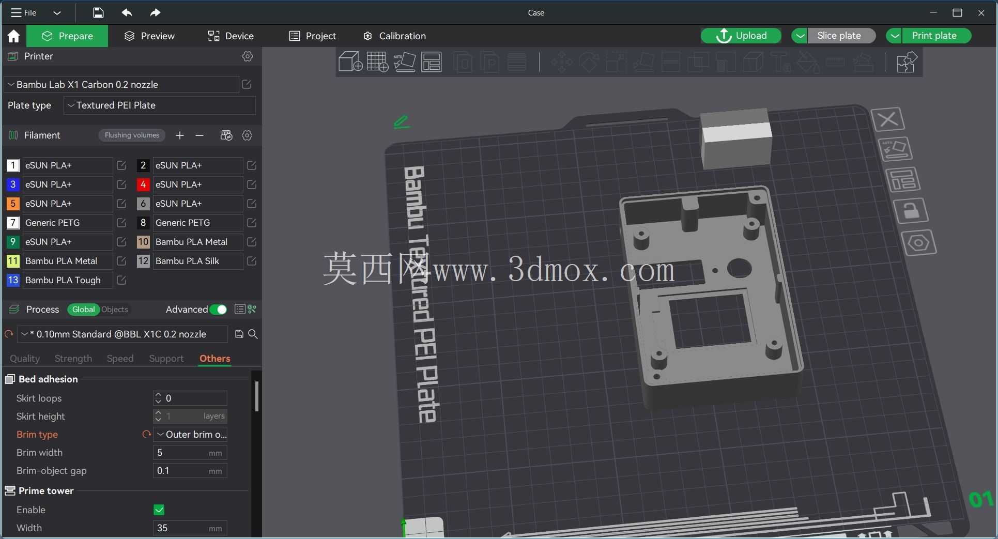This screenshot has height=539, width=998.
Task: Open the printer preset dropdown
Action: pos(121,85)
